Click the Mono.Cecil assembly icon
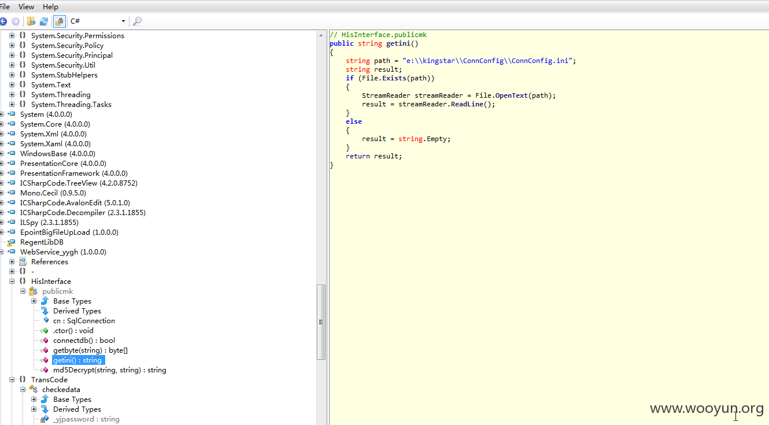769x425 pixels. pos(12,193)
